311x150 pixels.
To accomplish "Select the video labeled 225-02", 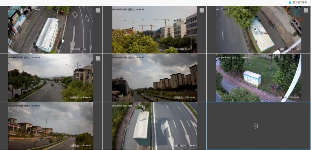I will (155, 78).
